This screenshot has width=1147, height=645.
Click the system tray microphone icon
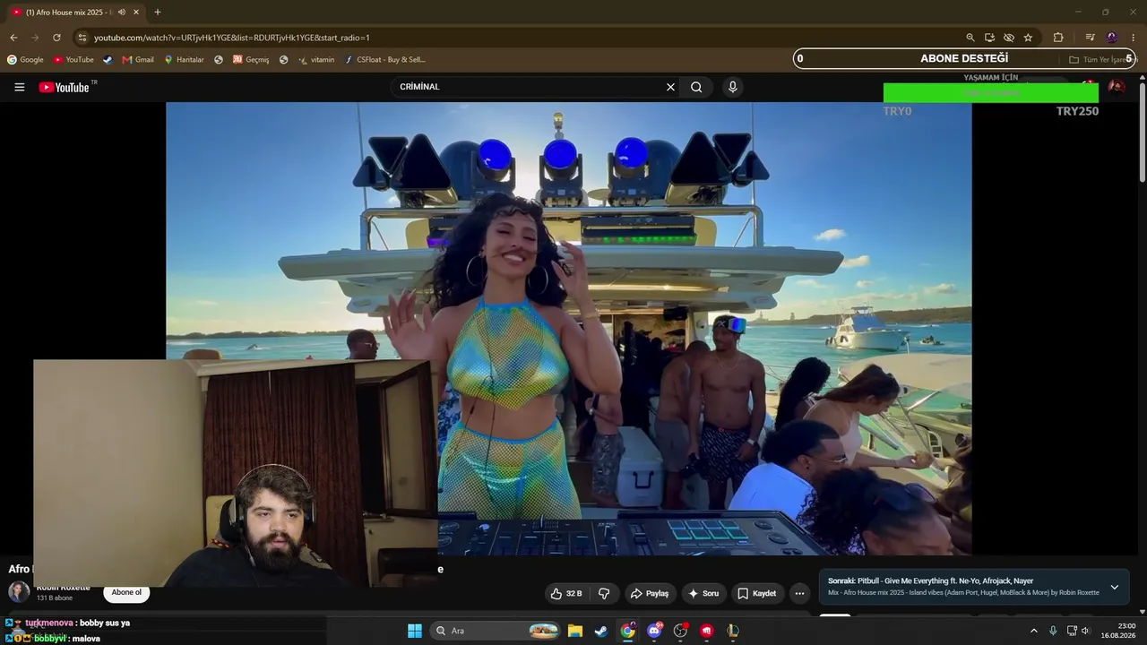tap(1053, 631)
